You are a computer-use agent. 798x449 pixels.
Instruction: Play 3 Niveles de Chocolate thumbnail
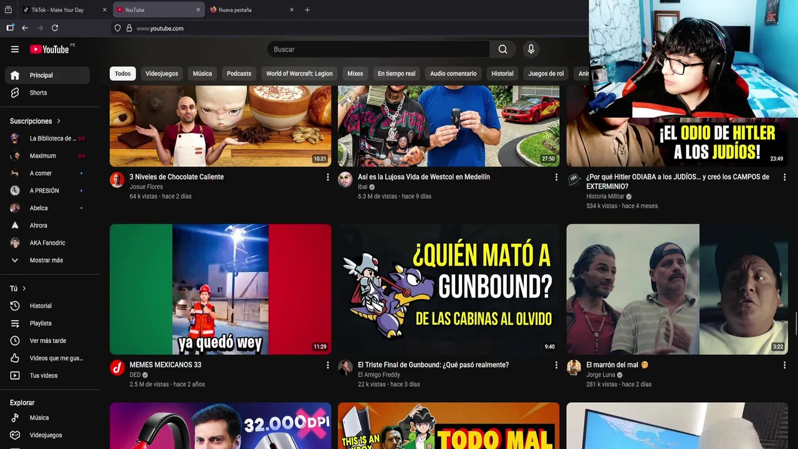tap(221, 126)
